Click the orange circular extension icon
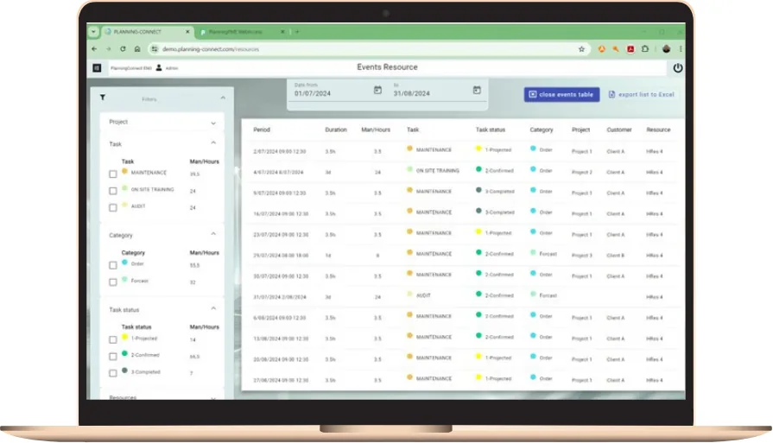 click(601, 48)
